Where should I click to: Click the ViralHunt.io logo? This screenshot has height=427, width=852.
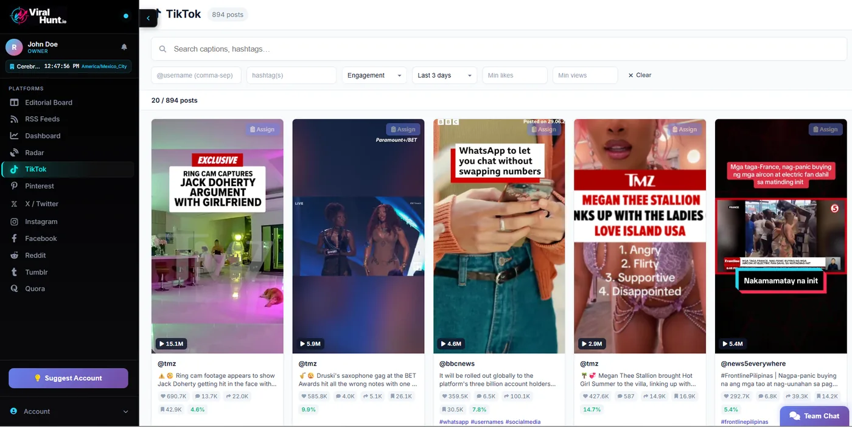click(38, 15)
